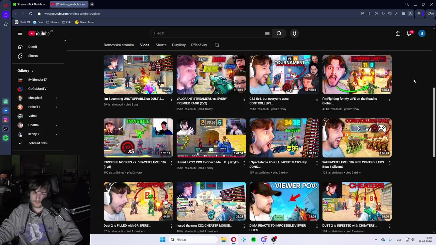Viewport: 436px width, 245px height.
Task: Open Spotify from the taskbar
Action: pos(253,240)
